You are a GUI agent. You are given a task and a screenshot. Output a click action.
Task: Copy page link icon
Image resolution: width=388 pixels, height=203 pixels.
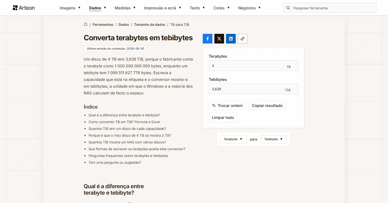[242, 39]
